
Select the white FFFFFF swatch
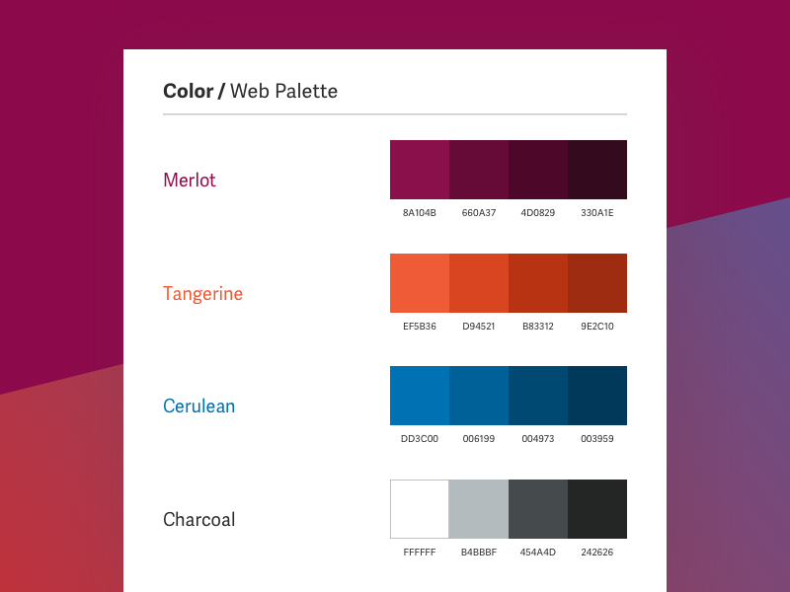pyautogui.click(x=420, y=509)
